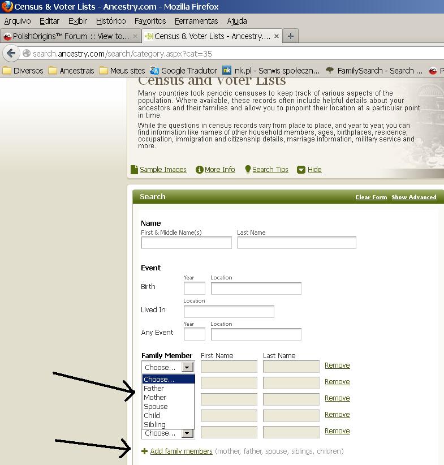Focus the Lived In Location field
The image size is (444, 465).
point(229,311)
